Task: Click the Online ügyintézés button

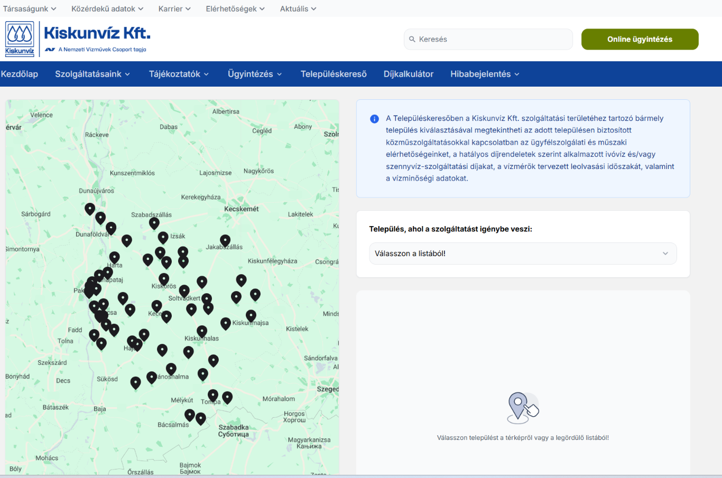Action: click(640, 39)
